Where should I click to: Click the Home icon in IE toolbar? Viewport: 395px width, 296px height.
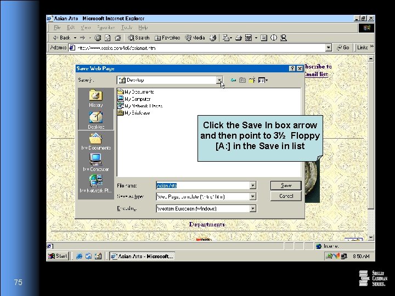click(x=117, y=38)
